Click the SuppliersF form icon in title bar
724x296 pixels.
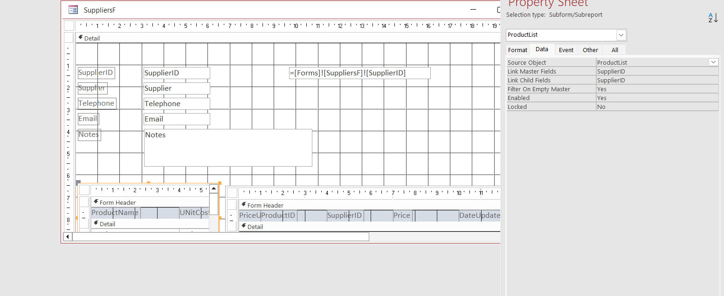[73, 9]
